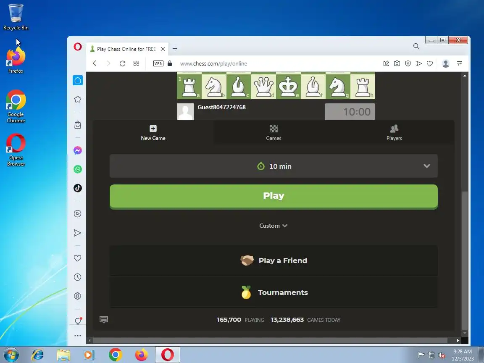Screen dimensions: 484x363
Task: Open the edit/share page icon in toolbar
Action: (x=386, y=63)
